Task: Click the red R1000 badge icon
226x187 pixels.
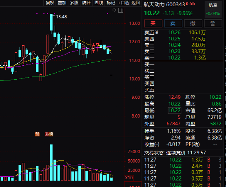Action: pyautogui.click(x=190, y=4)
